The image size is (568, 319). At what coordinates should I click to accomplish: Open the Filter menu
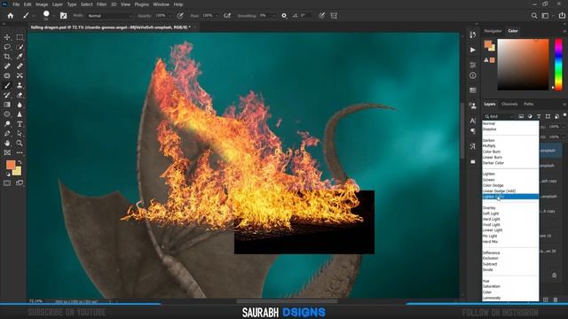tap(101, 4)
